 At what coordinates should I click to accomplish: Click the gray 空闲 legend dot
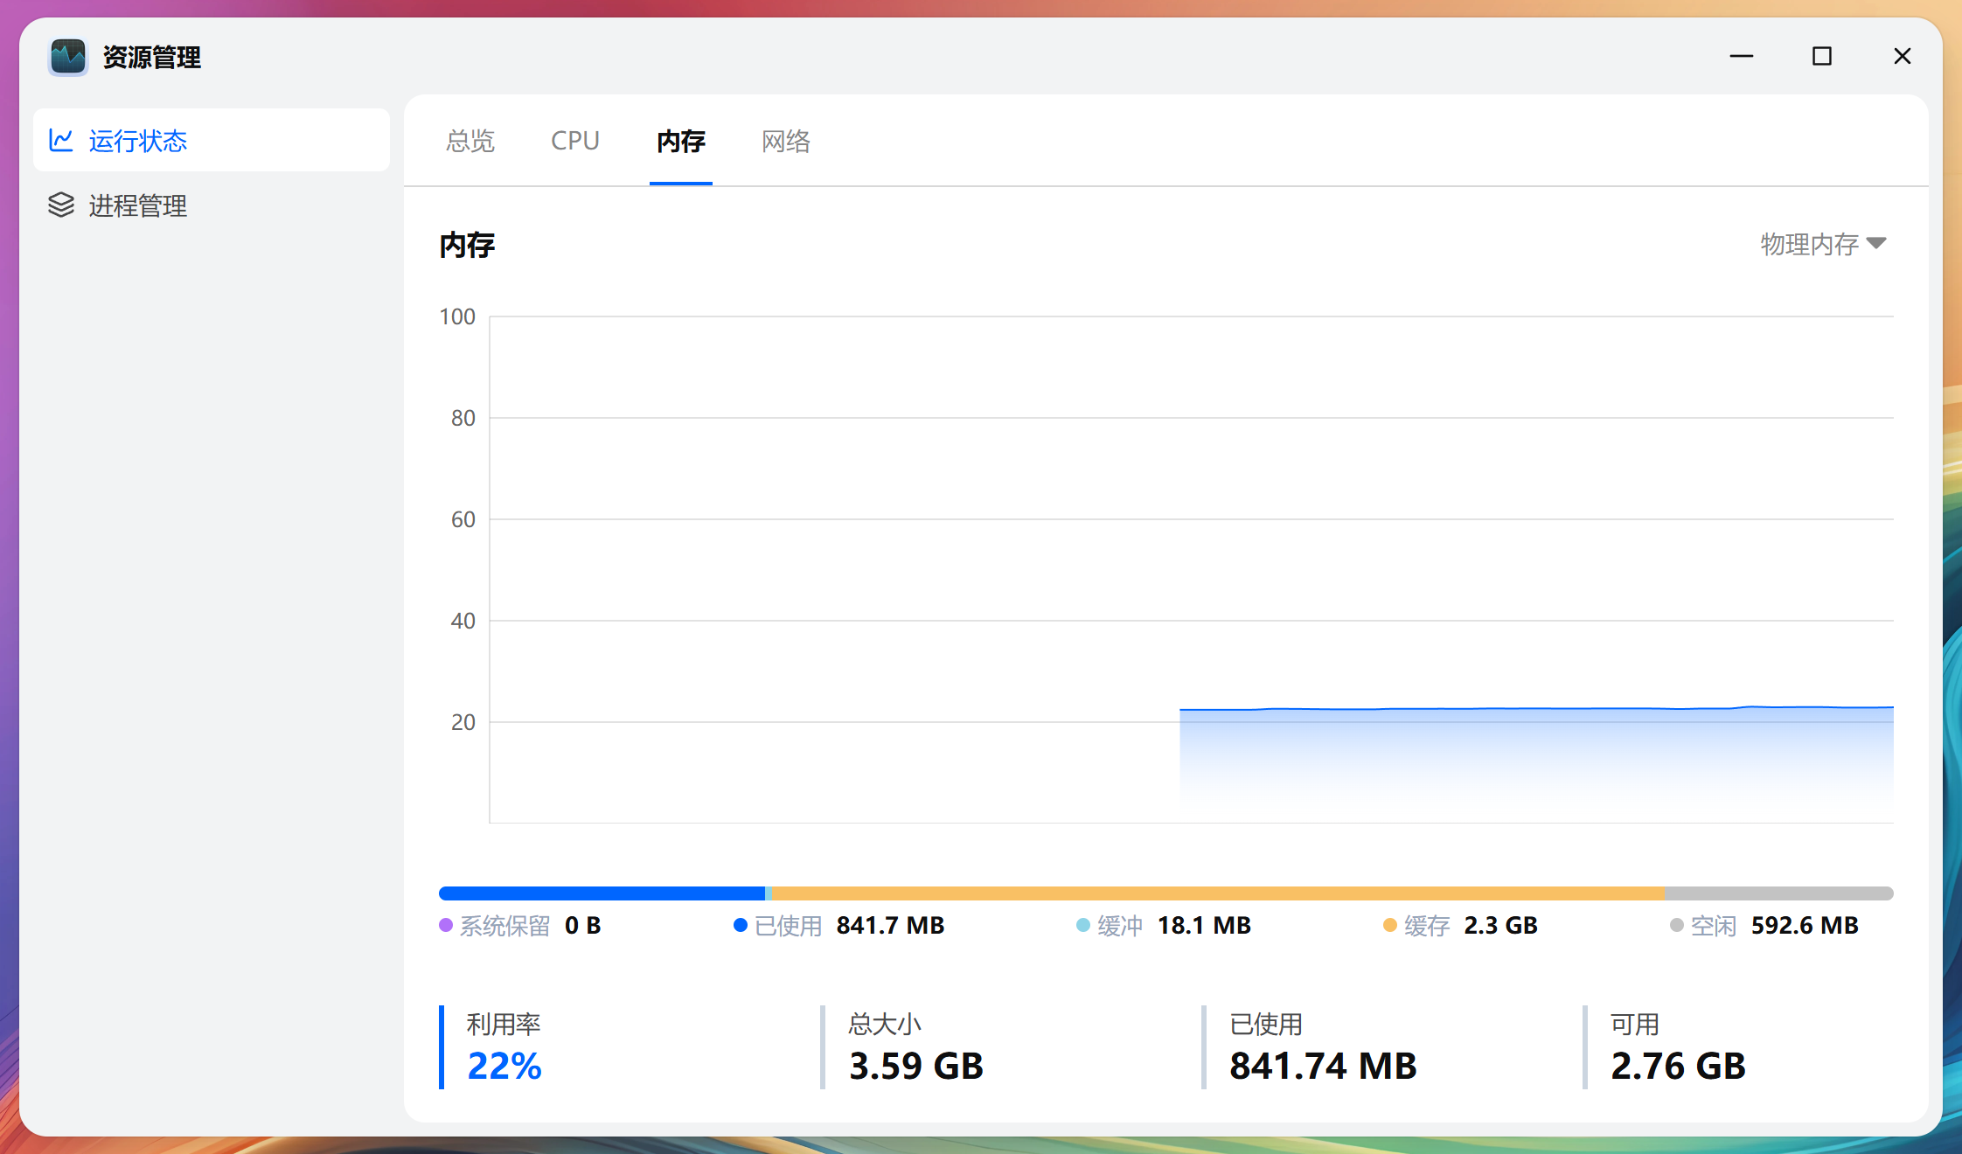click(1676, 925)
